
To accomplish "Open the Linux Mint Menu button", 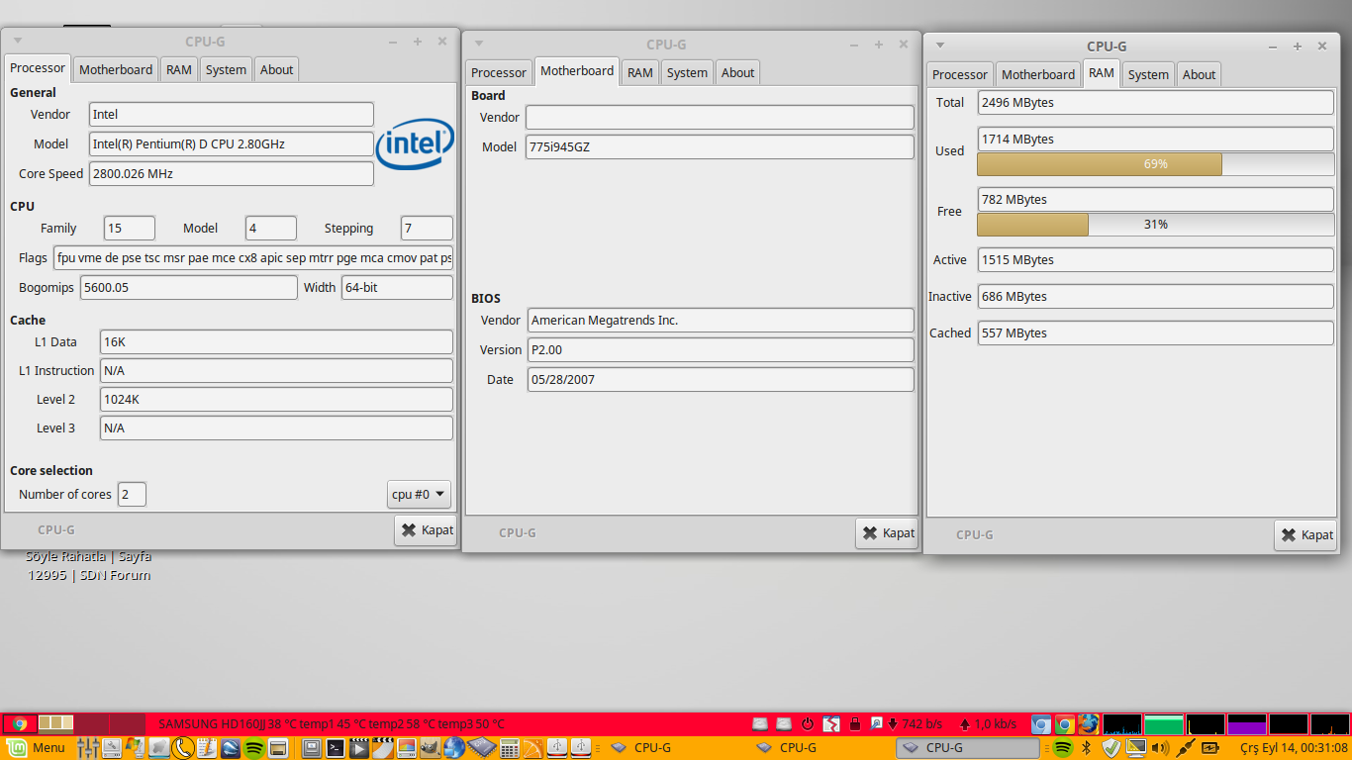I will pyautogui.click(x=37, y=747).
